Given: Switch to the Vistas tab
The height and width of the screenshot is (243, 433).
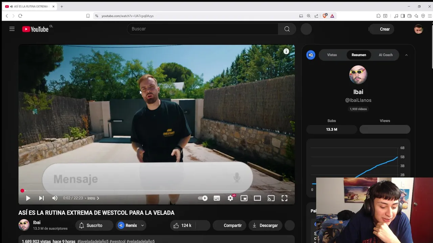Looking at the screenshot, I should point(332,55).
